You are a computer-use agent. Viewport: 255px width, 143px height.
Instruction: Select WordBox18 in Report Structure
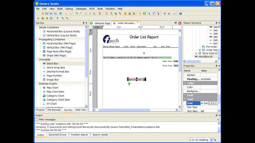point(205,57)
